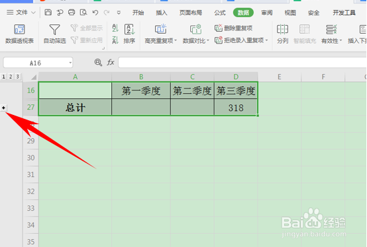This screenshot has width=367, height=247.
Task: Click the fx insert function icon
Action: (x=111, y=63)
